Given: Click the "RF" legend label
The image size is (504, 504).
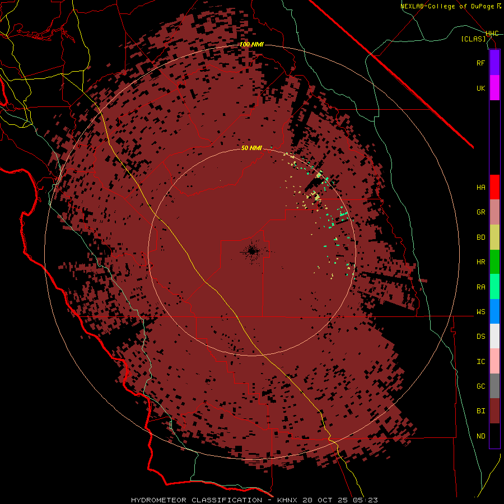Looking at the screenshot, I should click(480, 63).
